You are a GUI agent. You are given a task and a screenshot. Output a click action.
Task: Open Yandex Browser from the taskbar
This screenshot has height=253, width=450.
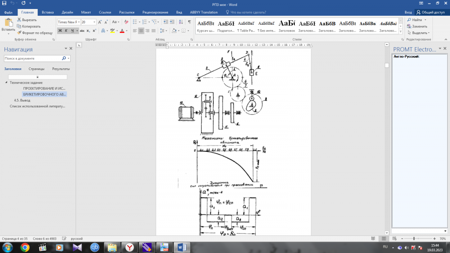[130, 247]
